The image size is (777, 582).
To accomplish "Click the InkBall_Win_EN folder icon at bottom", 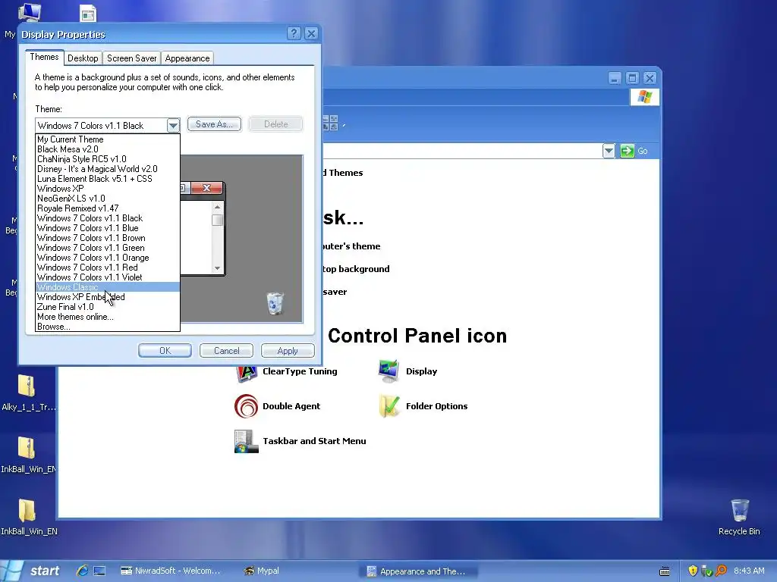I will [27, 511].
